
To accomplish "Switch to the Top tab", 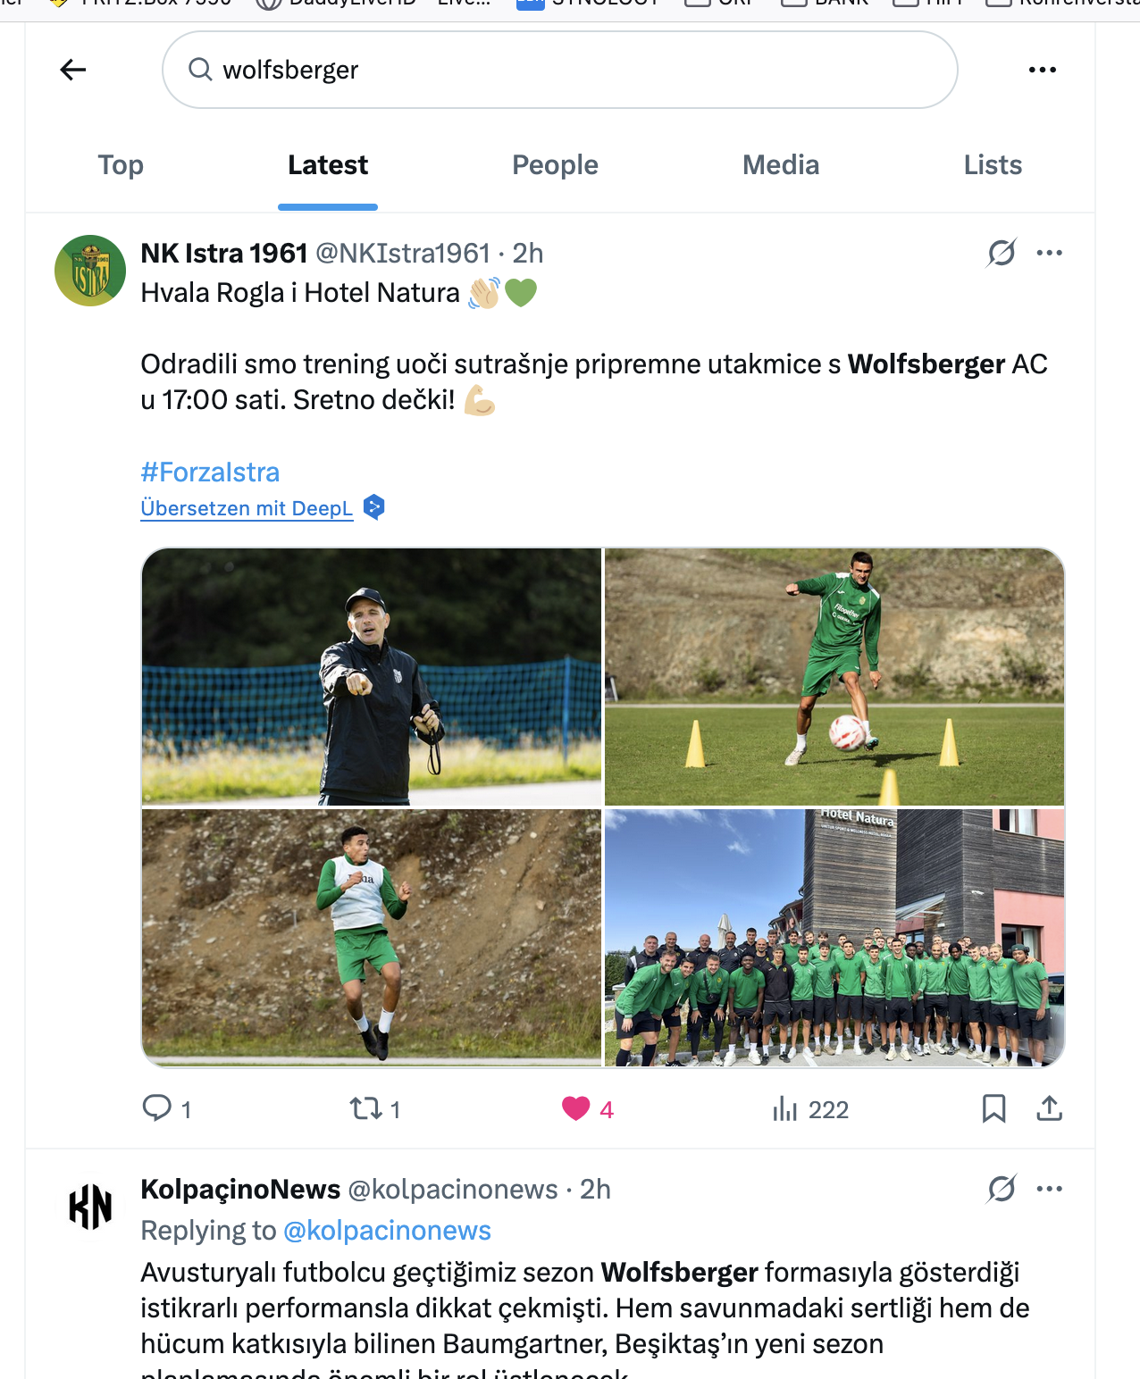I will coord(121,165).
